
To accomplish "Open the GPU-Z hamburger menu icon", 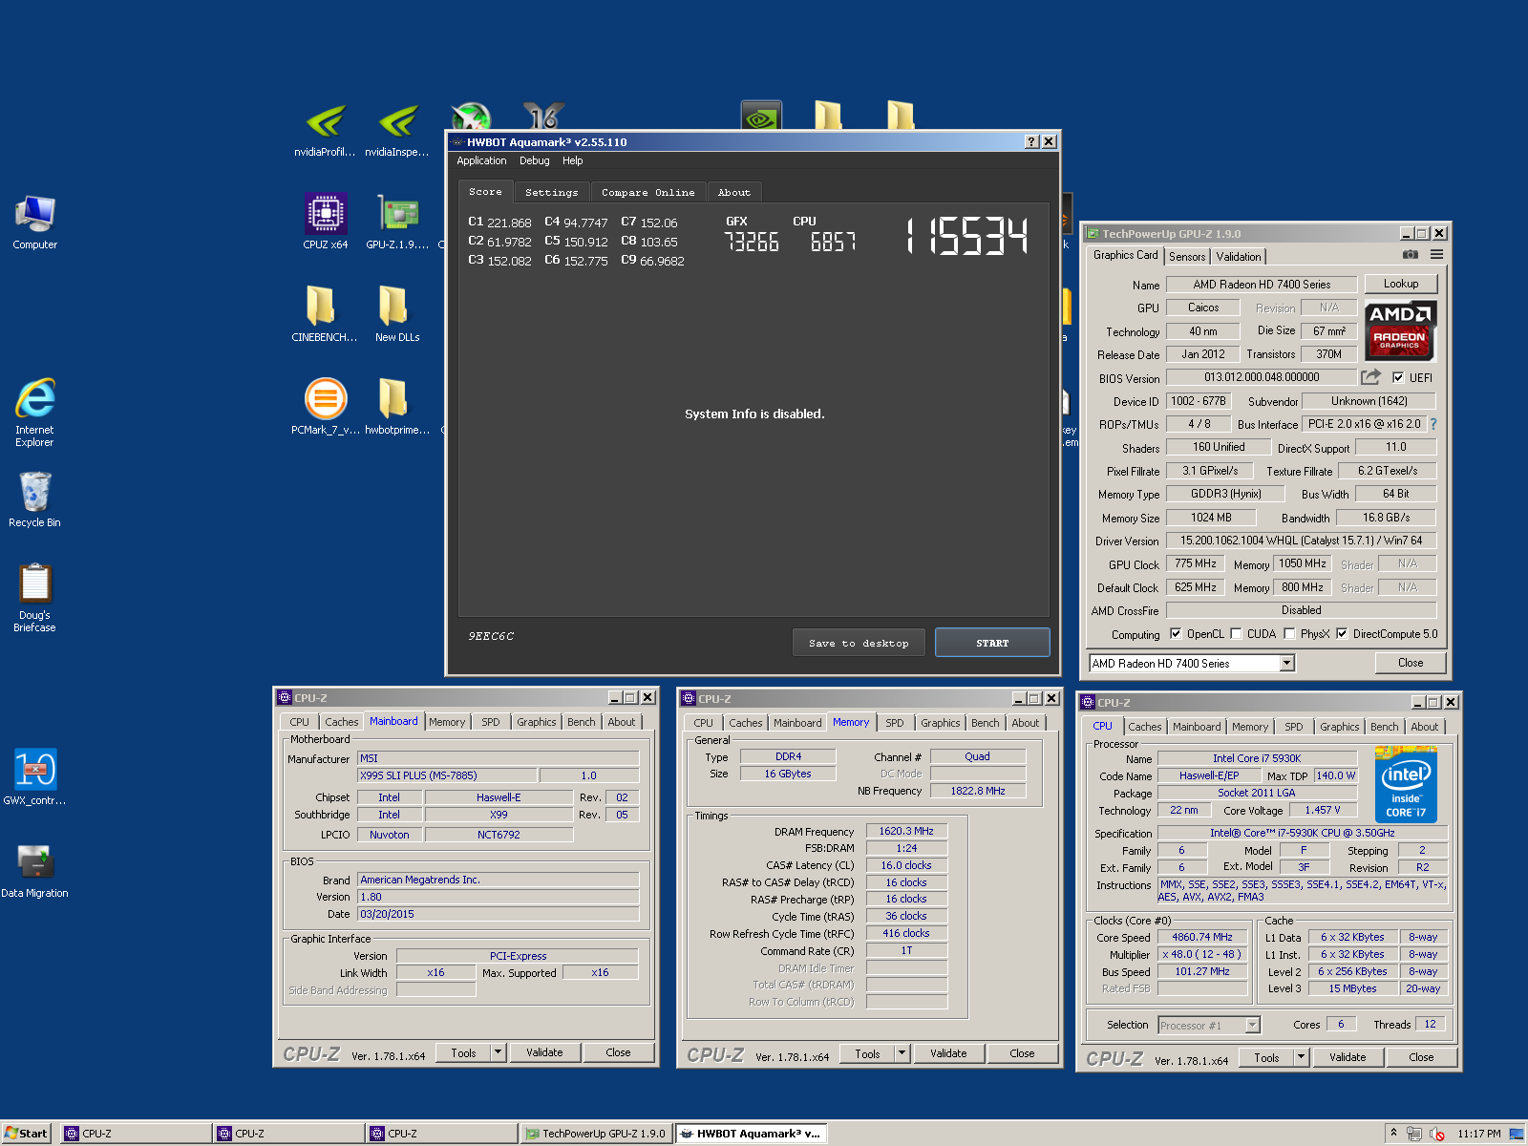I will coord(1436,255).
